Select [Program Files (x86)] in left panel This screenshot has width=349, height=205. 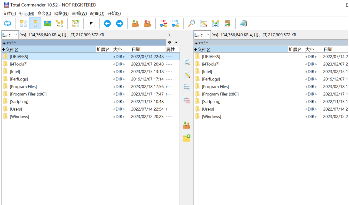click(x=90, y=94)
